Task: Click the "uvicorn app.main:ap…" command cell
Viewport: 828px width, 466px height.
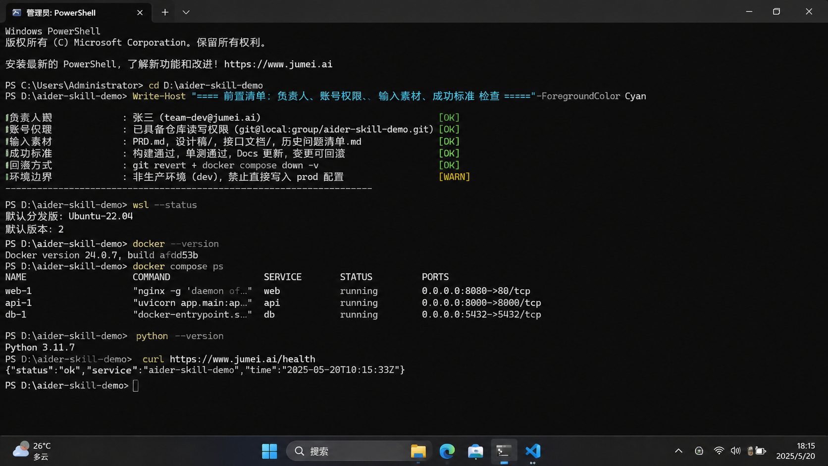Action: point(192,303)
